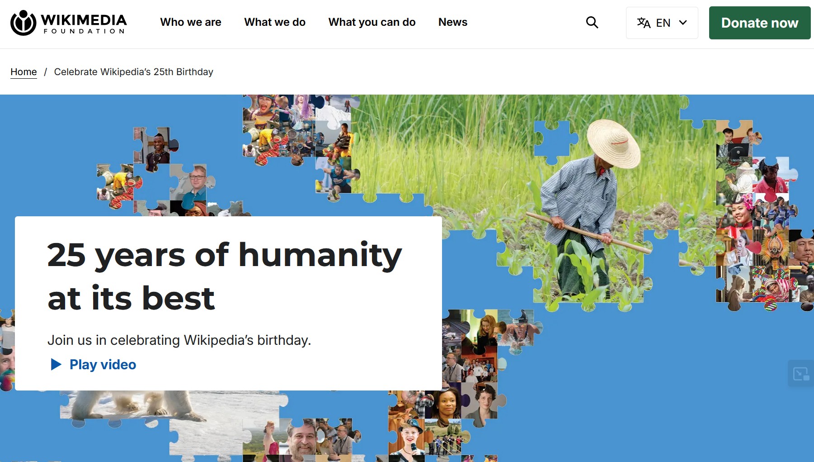This screenshot has width=814, height=462.
Task: Click the Play video link
Action: [x=103, y=365]
